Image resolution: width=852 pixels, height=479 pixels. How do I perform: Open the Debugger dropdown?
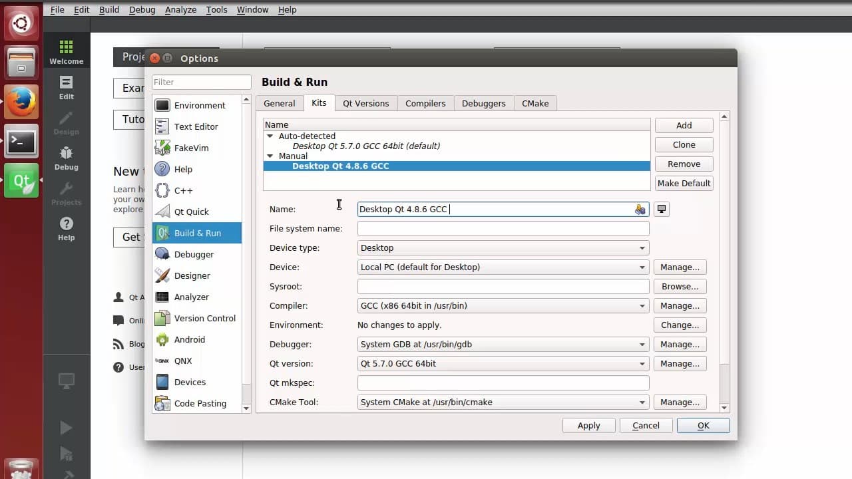click(503, 345)
